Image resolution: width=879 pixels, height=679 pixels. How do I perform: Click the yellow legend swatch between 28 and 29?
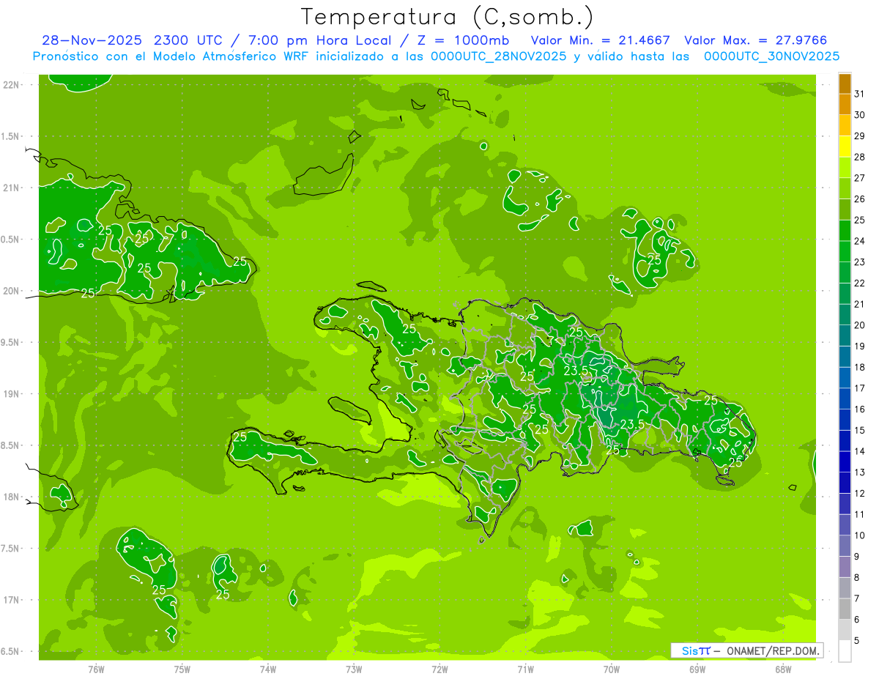845,146
